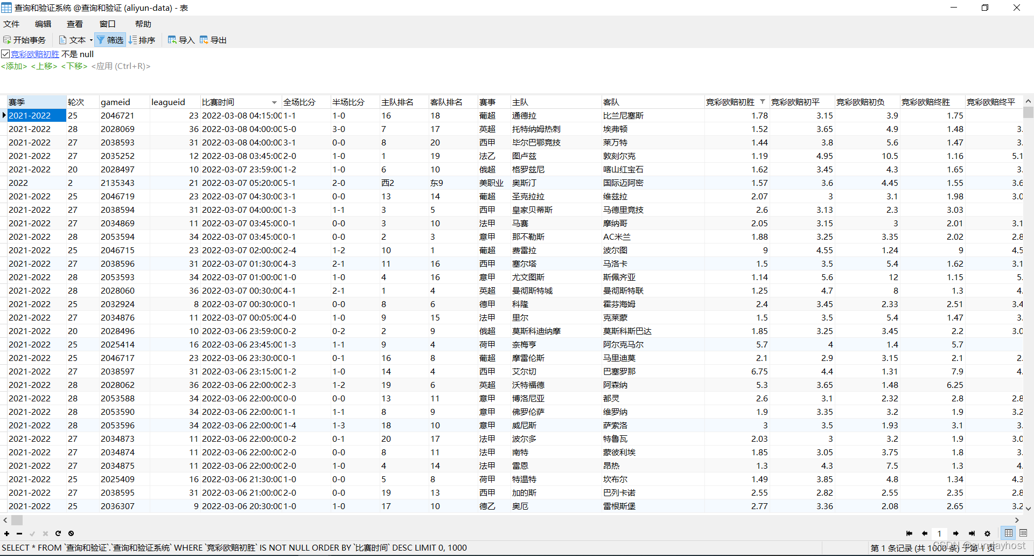The image size is (1034, 556).
Task: Select the 雷根斯堡 away team cell
Action: click(653, 506)
